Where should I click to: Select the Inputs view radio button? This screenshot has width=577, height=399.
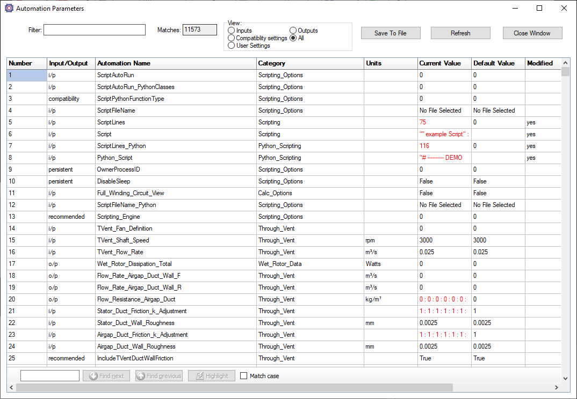point(232,31)
